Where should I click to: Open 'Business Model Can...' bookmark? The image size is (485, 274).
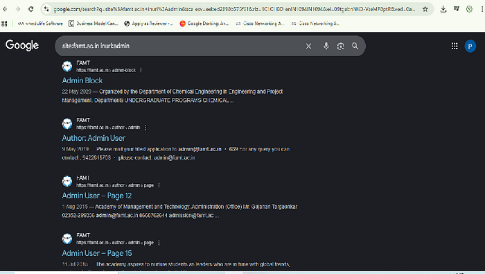pos(93,24)
